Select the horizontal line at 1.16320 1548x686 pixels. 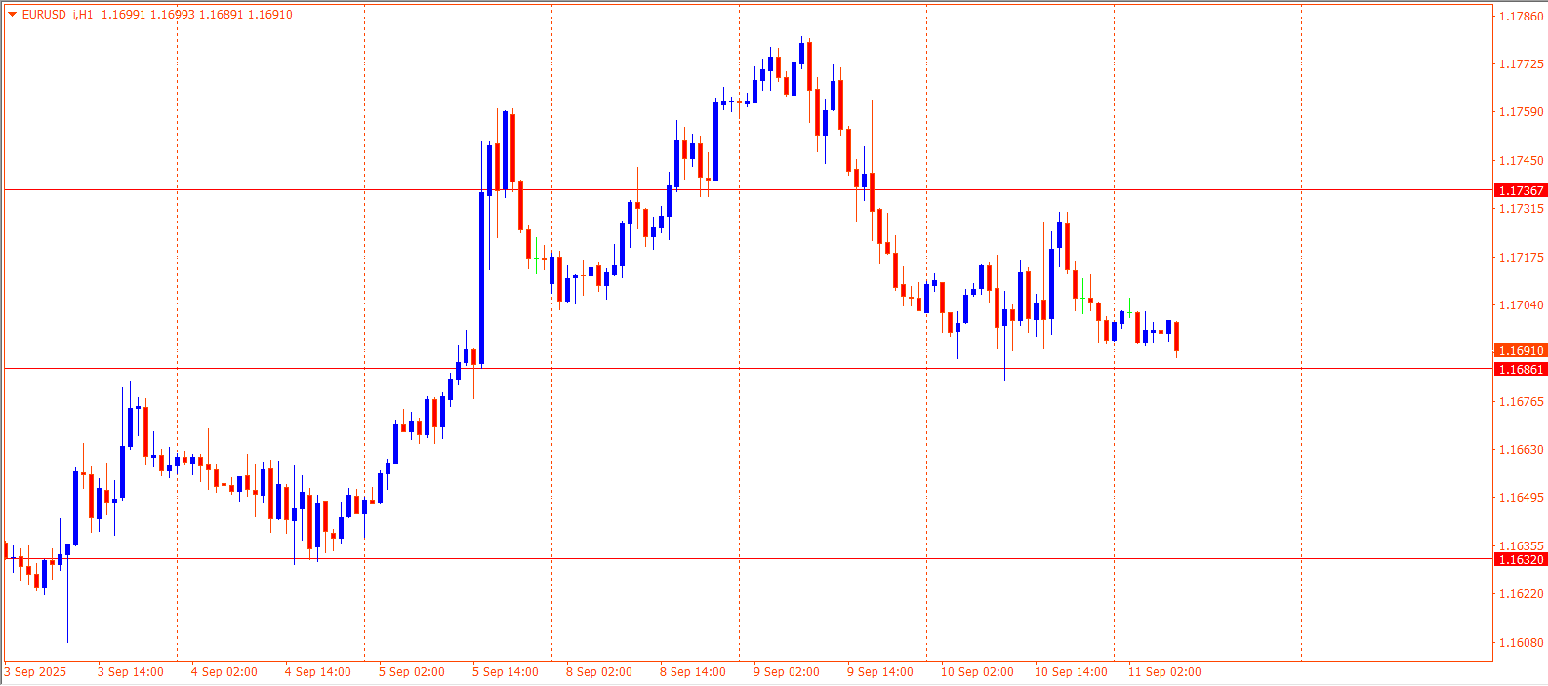tap(683, 559)
